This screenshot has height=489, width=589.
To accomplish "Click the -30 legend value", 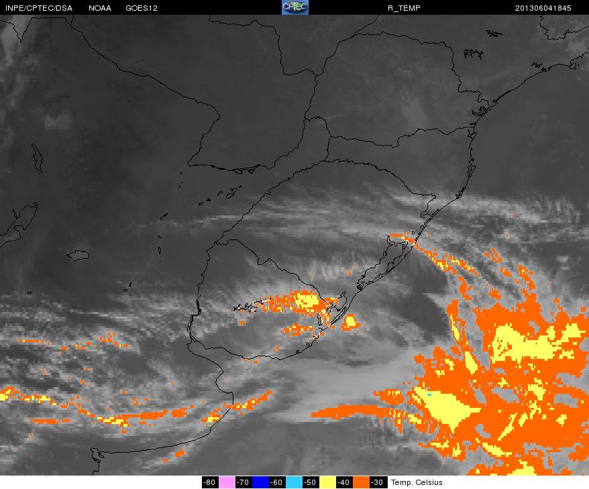I will (378, 482).
